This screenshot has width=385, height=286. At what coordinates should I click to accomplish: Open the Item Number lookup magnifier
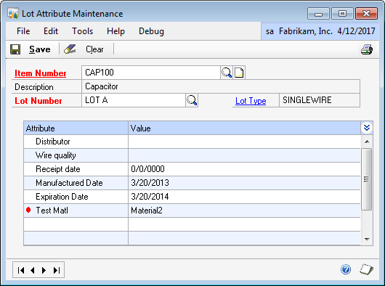227,73
